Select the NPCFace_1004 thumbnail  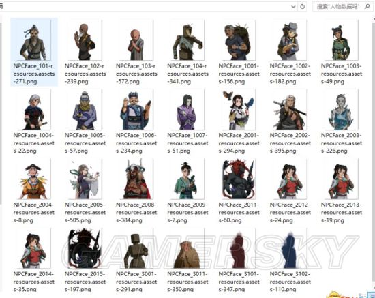pyautogui.click(x=33, y=110)
